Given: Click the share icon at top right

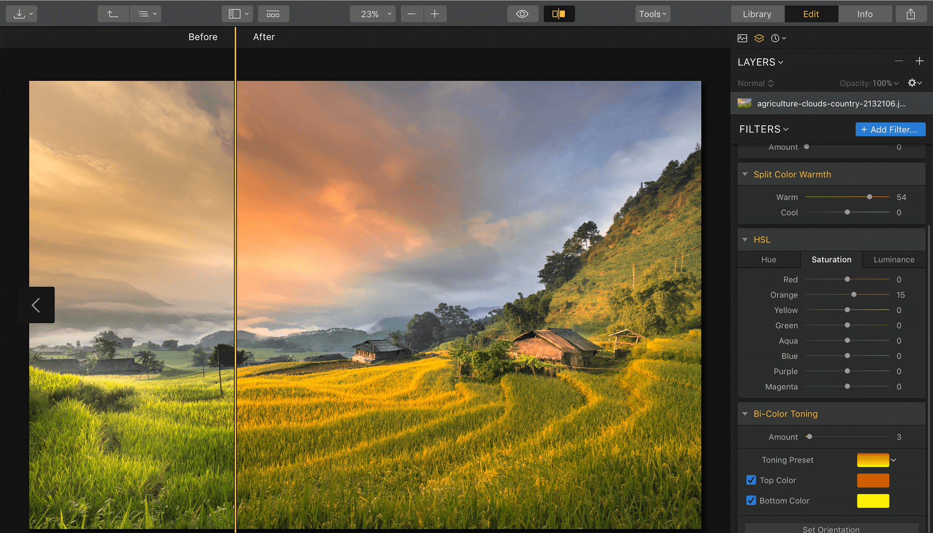Looking at the screenshot, I should pyautogui.click(x=911, y=14).
